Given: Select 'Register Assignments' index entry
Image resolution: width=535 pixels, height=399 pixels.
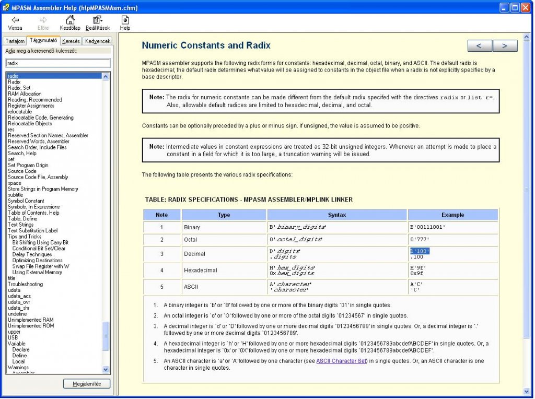Looking at the screenshot, I should click(31, 105).
